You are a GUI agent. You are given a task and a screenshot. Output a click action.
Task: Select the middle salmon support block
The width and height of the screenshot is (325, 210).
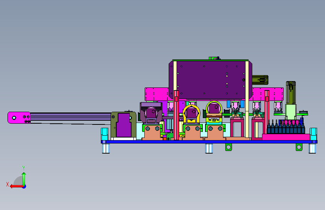point(193,133)
